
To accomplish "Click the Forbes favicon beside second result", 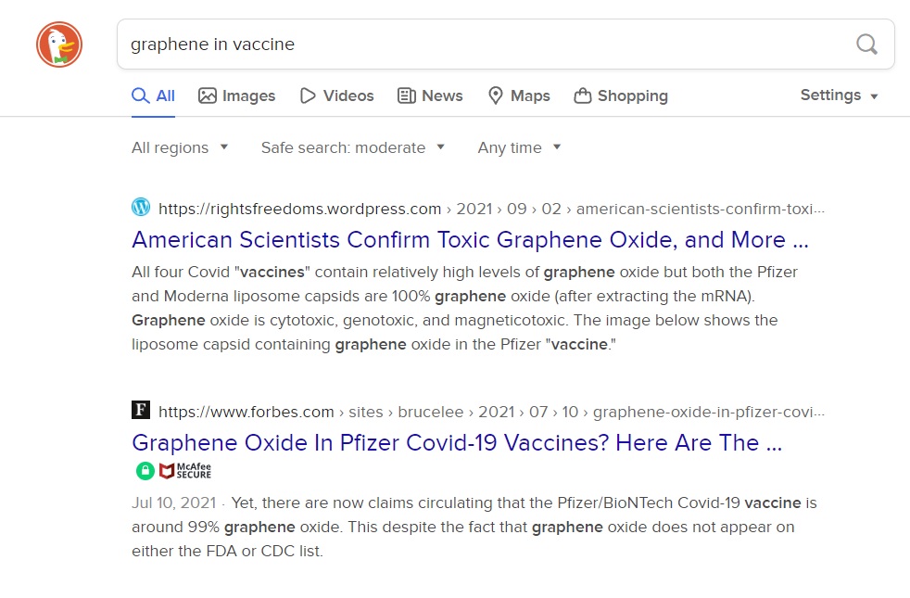I will coord(141,411).
